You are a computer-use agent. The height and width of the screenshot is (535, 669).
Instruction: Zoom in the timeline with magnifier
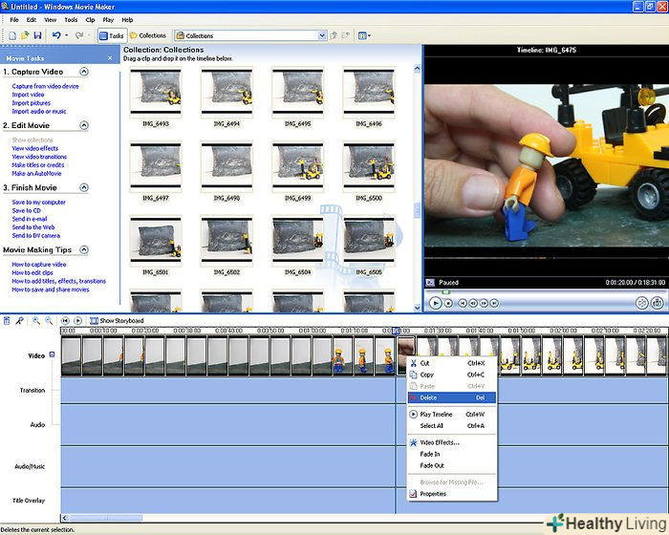(35, 320)
